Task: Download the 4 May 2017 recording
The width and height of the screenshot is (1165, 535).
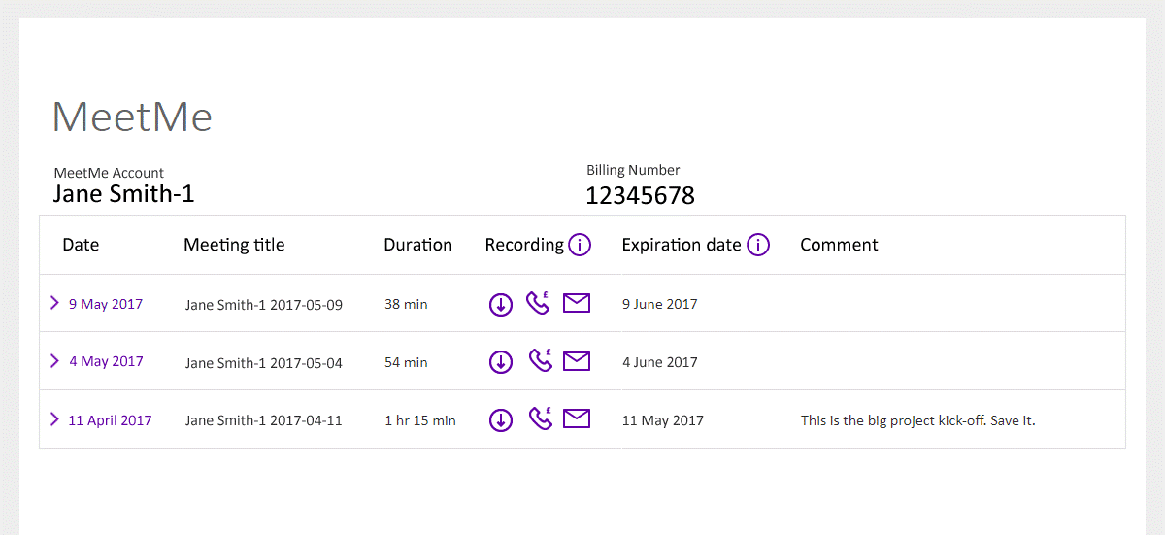Action: [500, 362]
